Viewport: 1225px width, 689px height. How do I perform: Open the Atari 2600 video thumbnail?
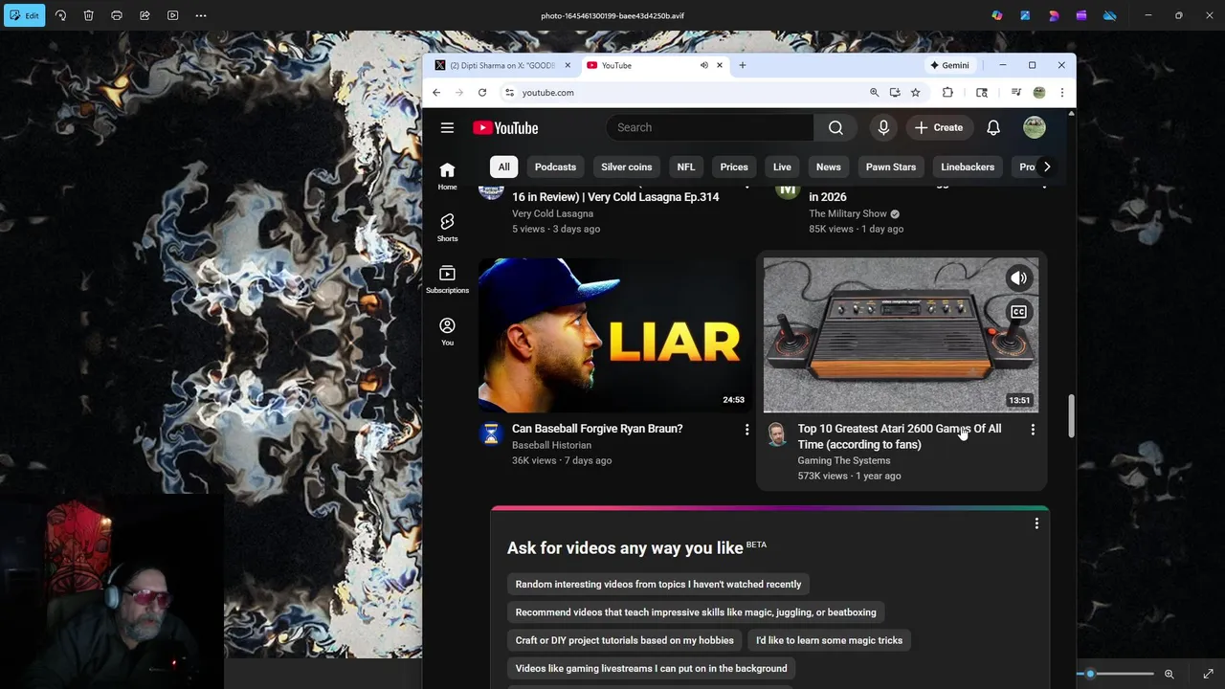point(901,335)
